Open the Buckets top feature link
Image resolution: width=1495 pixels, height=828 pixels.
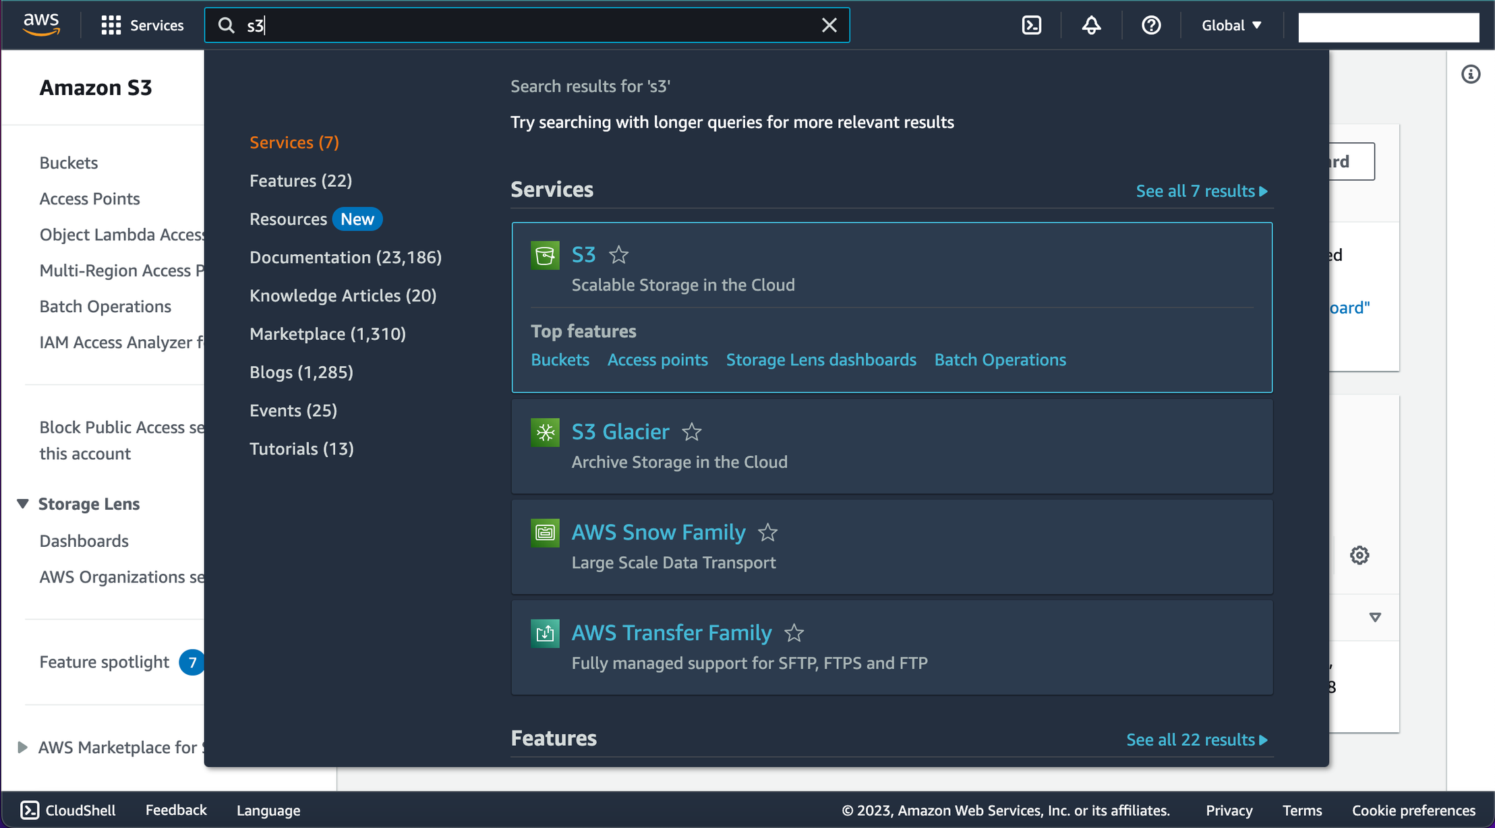pos(560,360)
